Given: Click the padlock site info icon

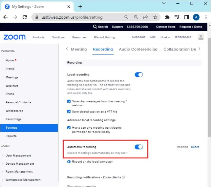Looking at the screenshot, I should pos(37,17).
